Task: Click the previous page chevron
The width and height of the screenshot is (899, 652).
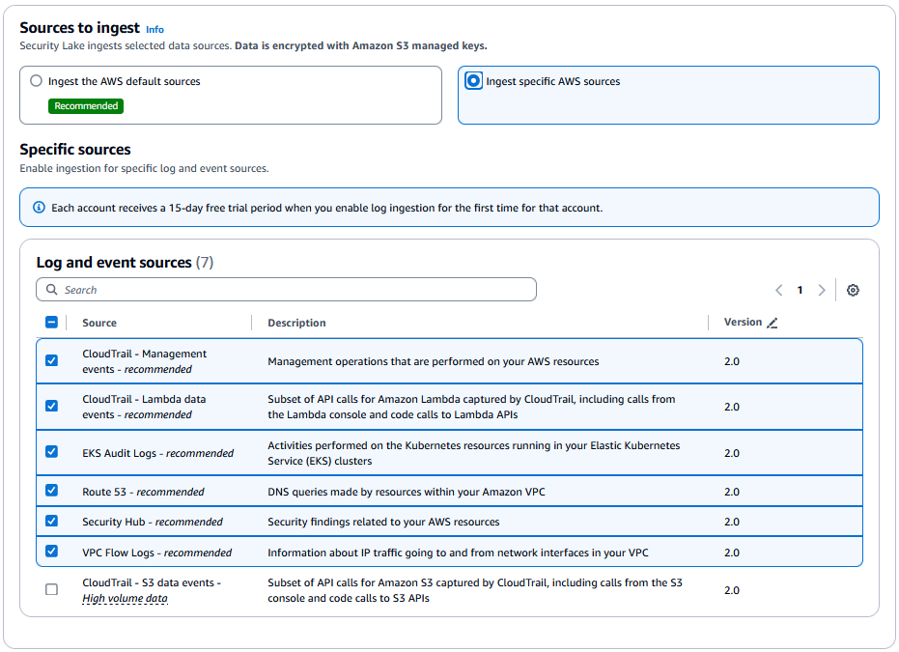Action: pyautogui.click(x=778, y=289)
